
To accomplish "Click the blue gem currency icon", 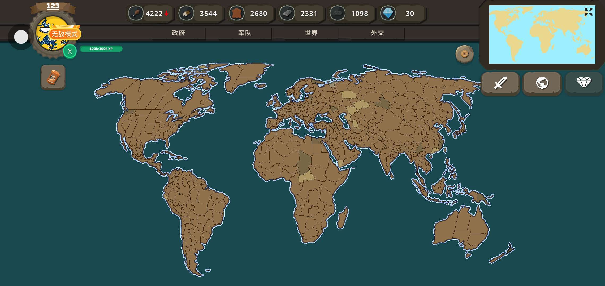I will click(x=388, y=13).
